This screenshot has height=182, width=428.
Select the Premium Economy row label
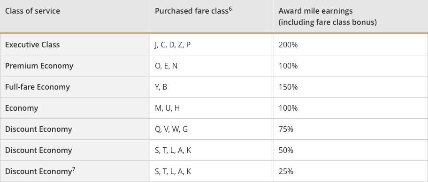pyautogui.click(x=39, y=66)
